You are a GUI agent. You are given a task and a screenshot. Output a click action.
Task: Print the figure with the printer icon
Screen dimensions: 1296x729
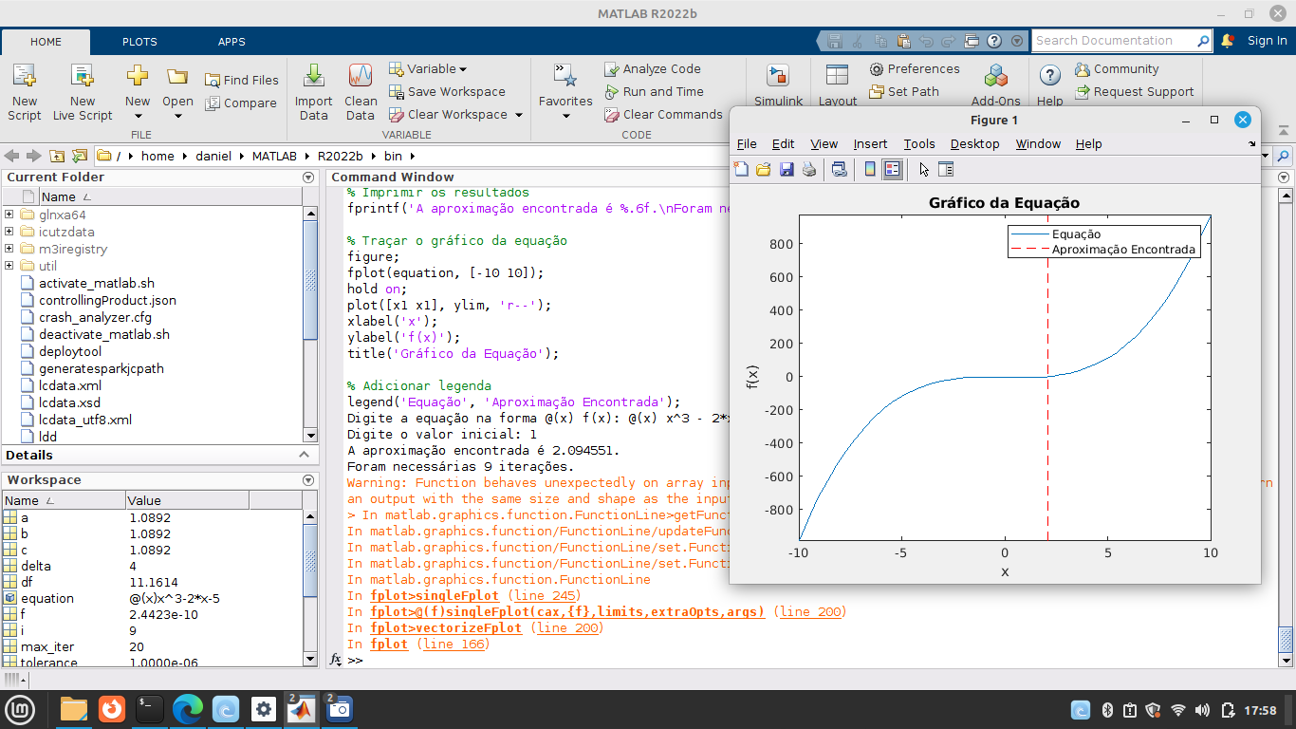click(809, 169)
